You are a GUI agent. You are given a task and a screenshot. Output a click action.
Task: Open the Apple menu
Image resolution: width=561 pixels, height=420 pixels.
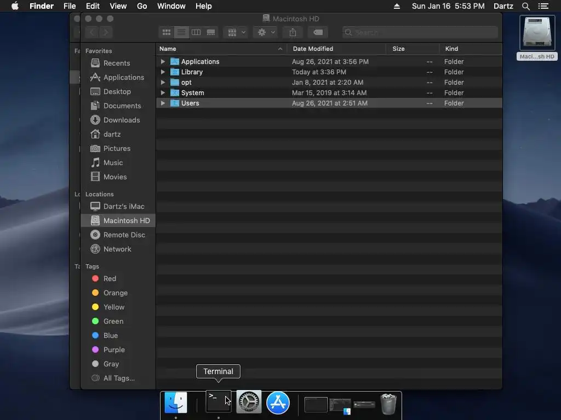[15, 6]
